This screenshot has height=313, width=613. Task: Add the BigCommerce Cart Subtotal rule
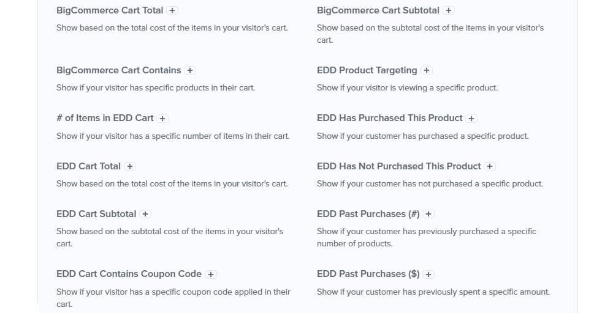pos(449,10)
